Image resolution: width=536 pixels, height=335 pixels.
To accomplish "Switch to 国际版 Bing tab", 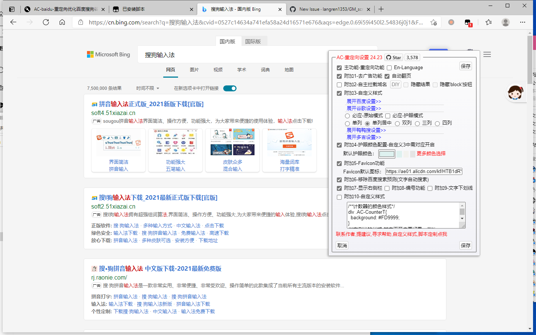I will (253, 41).
